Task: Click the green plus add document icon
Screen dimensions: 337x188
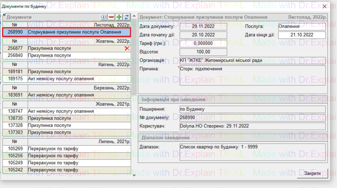Action: click(x=118, y=17)
